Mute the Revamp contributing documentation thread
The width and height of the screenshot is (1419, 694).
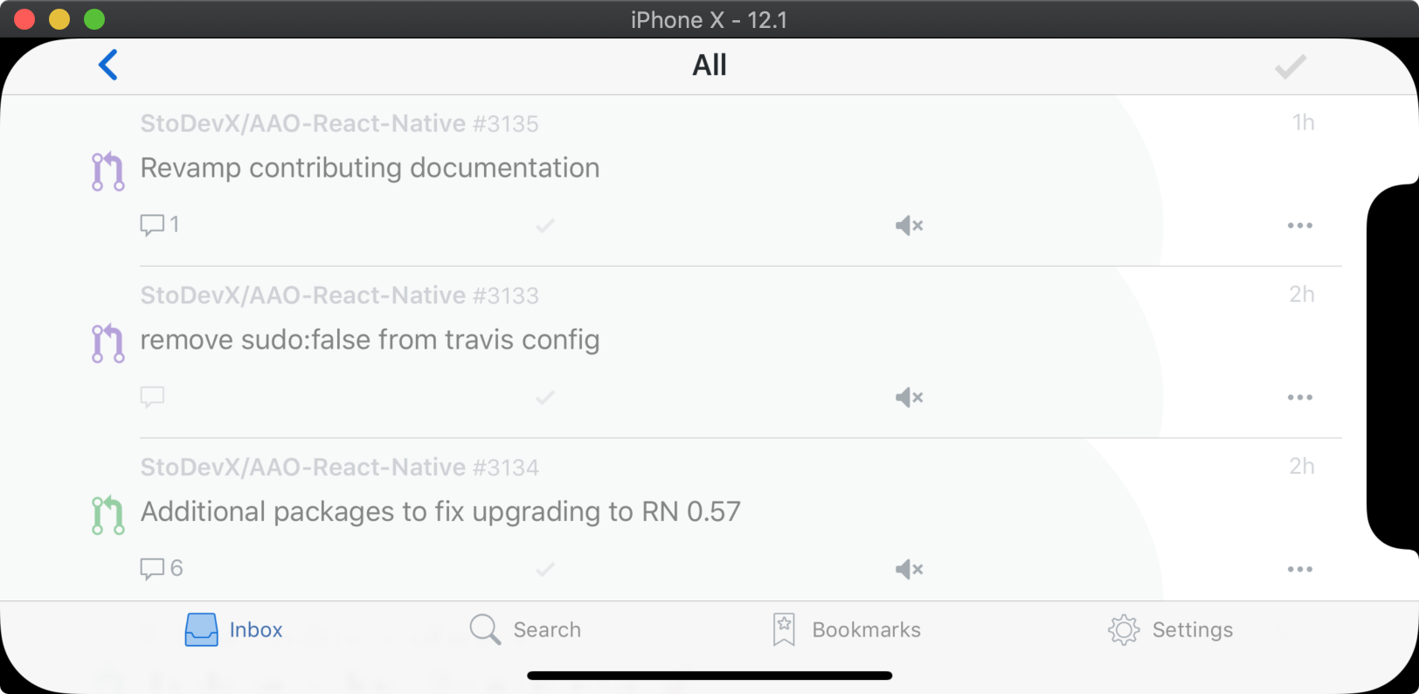[909, 226]
